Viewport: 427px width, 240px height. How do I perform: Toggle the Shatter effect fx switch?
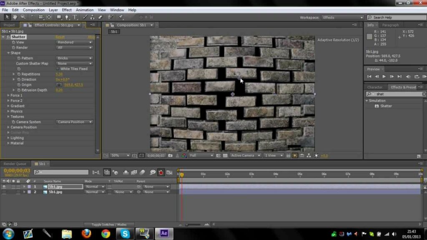pos(8,37)
